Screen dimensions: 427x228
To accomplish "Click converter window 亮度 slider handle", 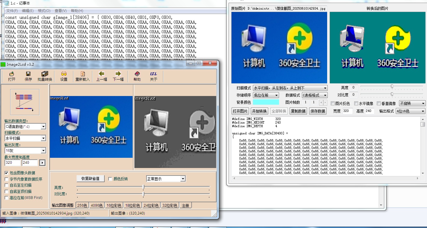I will (x=392, y=87).
